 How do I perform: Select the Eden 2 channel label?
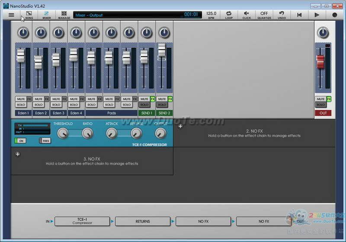(41, 113)
